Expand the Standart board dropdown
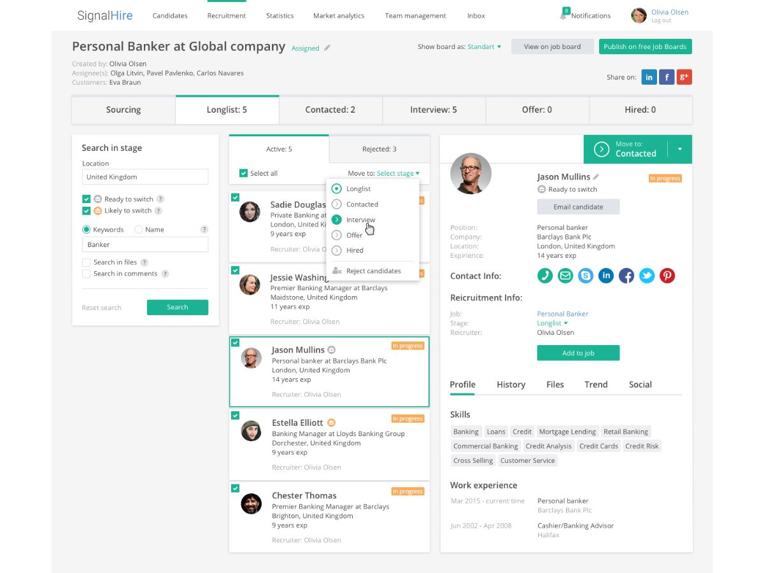This screenshot has width=764, height=573. pyautogui.click(x=485, y=46)
